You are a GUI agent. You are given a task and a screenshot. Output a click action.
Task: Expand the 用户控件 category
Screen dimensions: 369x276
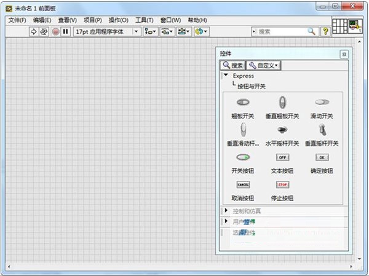coord(226,221)
